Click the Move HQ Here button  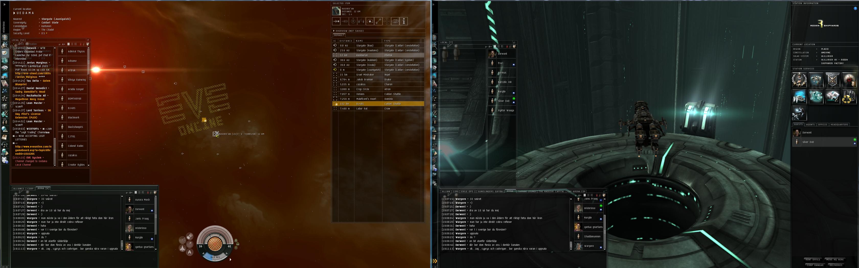(x=835, y=259)
